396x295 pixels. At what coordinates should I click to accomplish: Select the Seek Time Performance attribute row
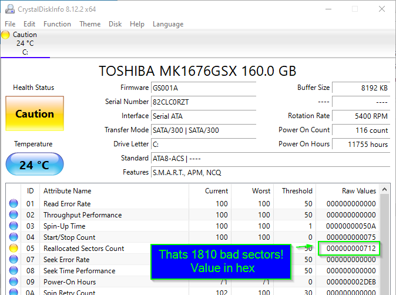(x=193, y=270)
